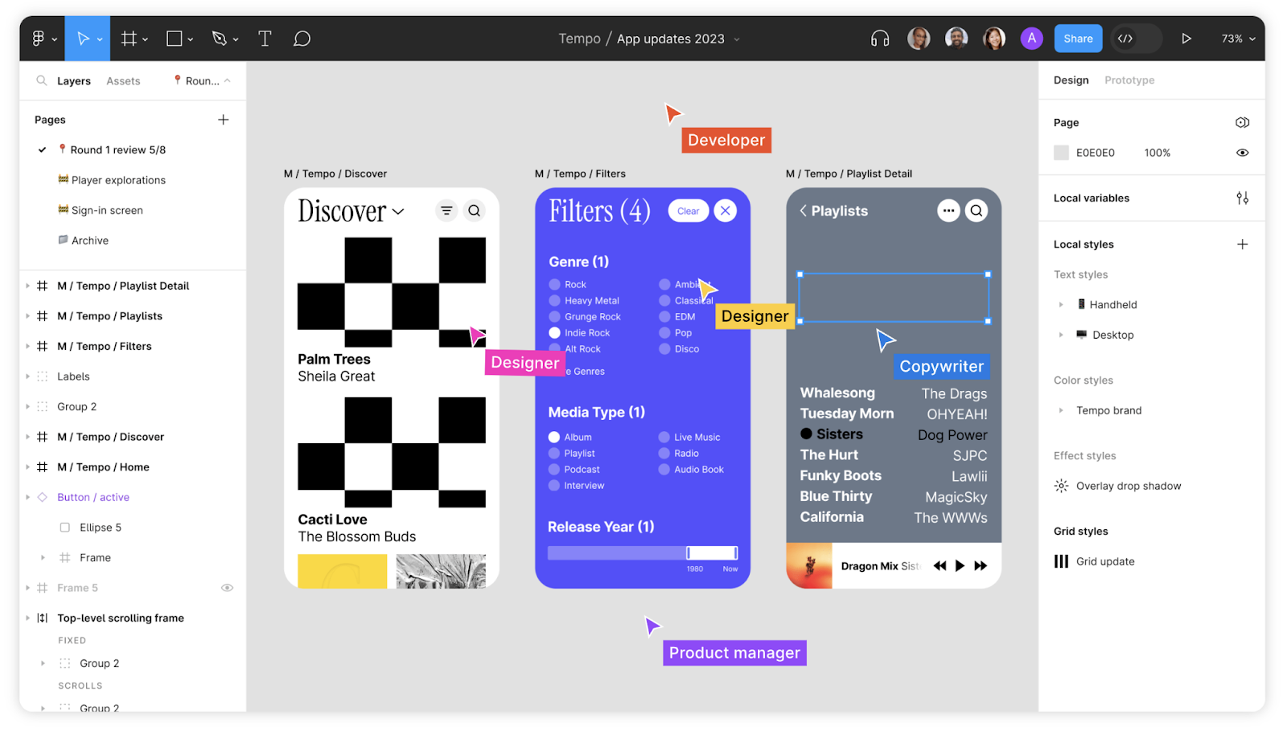Expand the M / Tempo / Filters layer
This screenshot has width=1287, height=736.
pyautogui.click(x=27, y=346)
